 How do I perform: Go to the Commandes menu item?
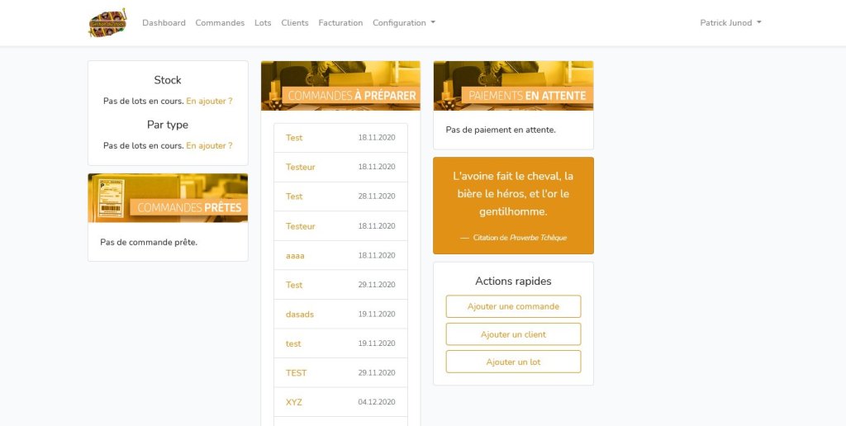click(x=220, y=23)
